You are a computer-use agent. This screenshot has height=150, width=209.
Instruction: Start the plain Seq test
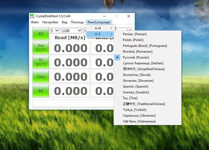(41, 76)
